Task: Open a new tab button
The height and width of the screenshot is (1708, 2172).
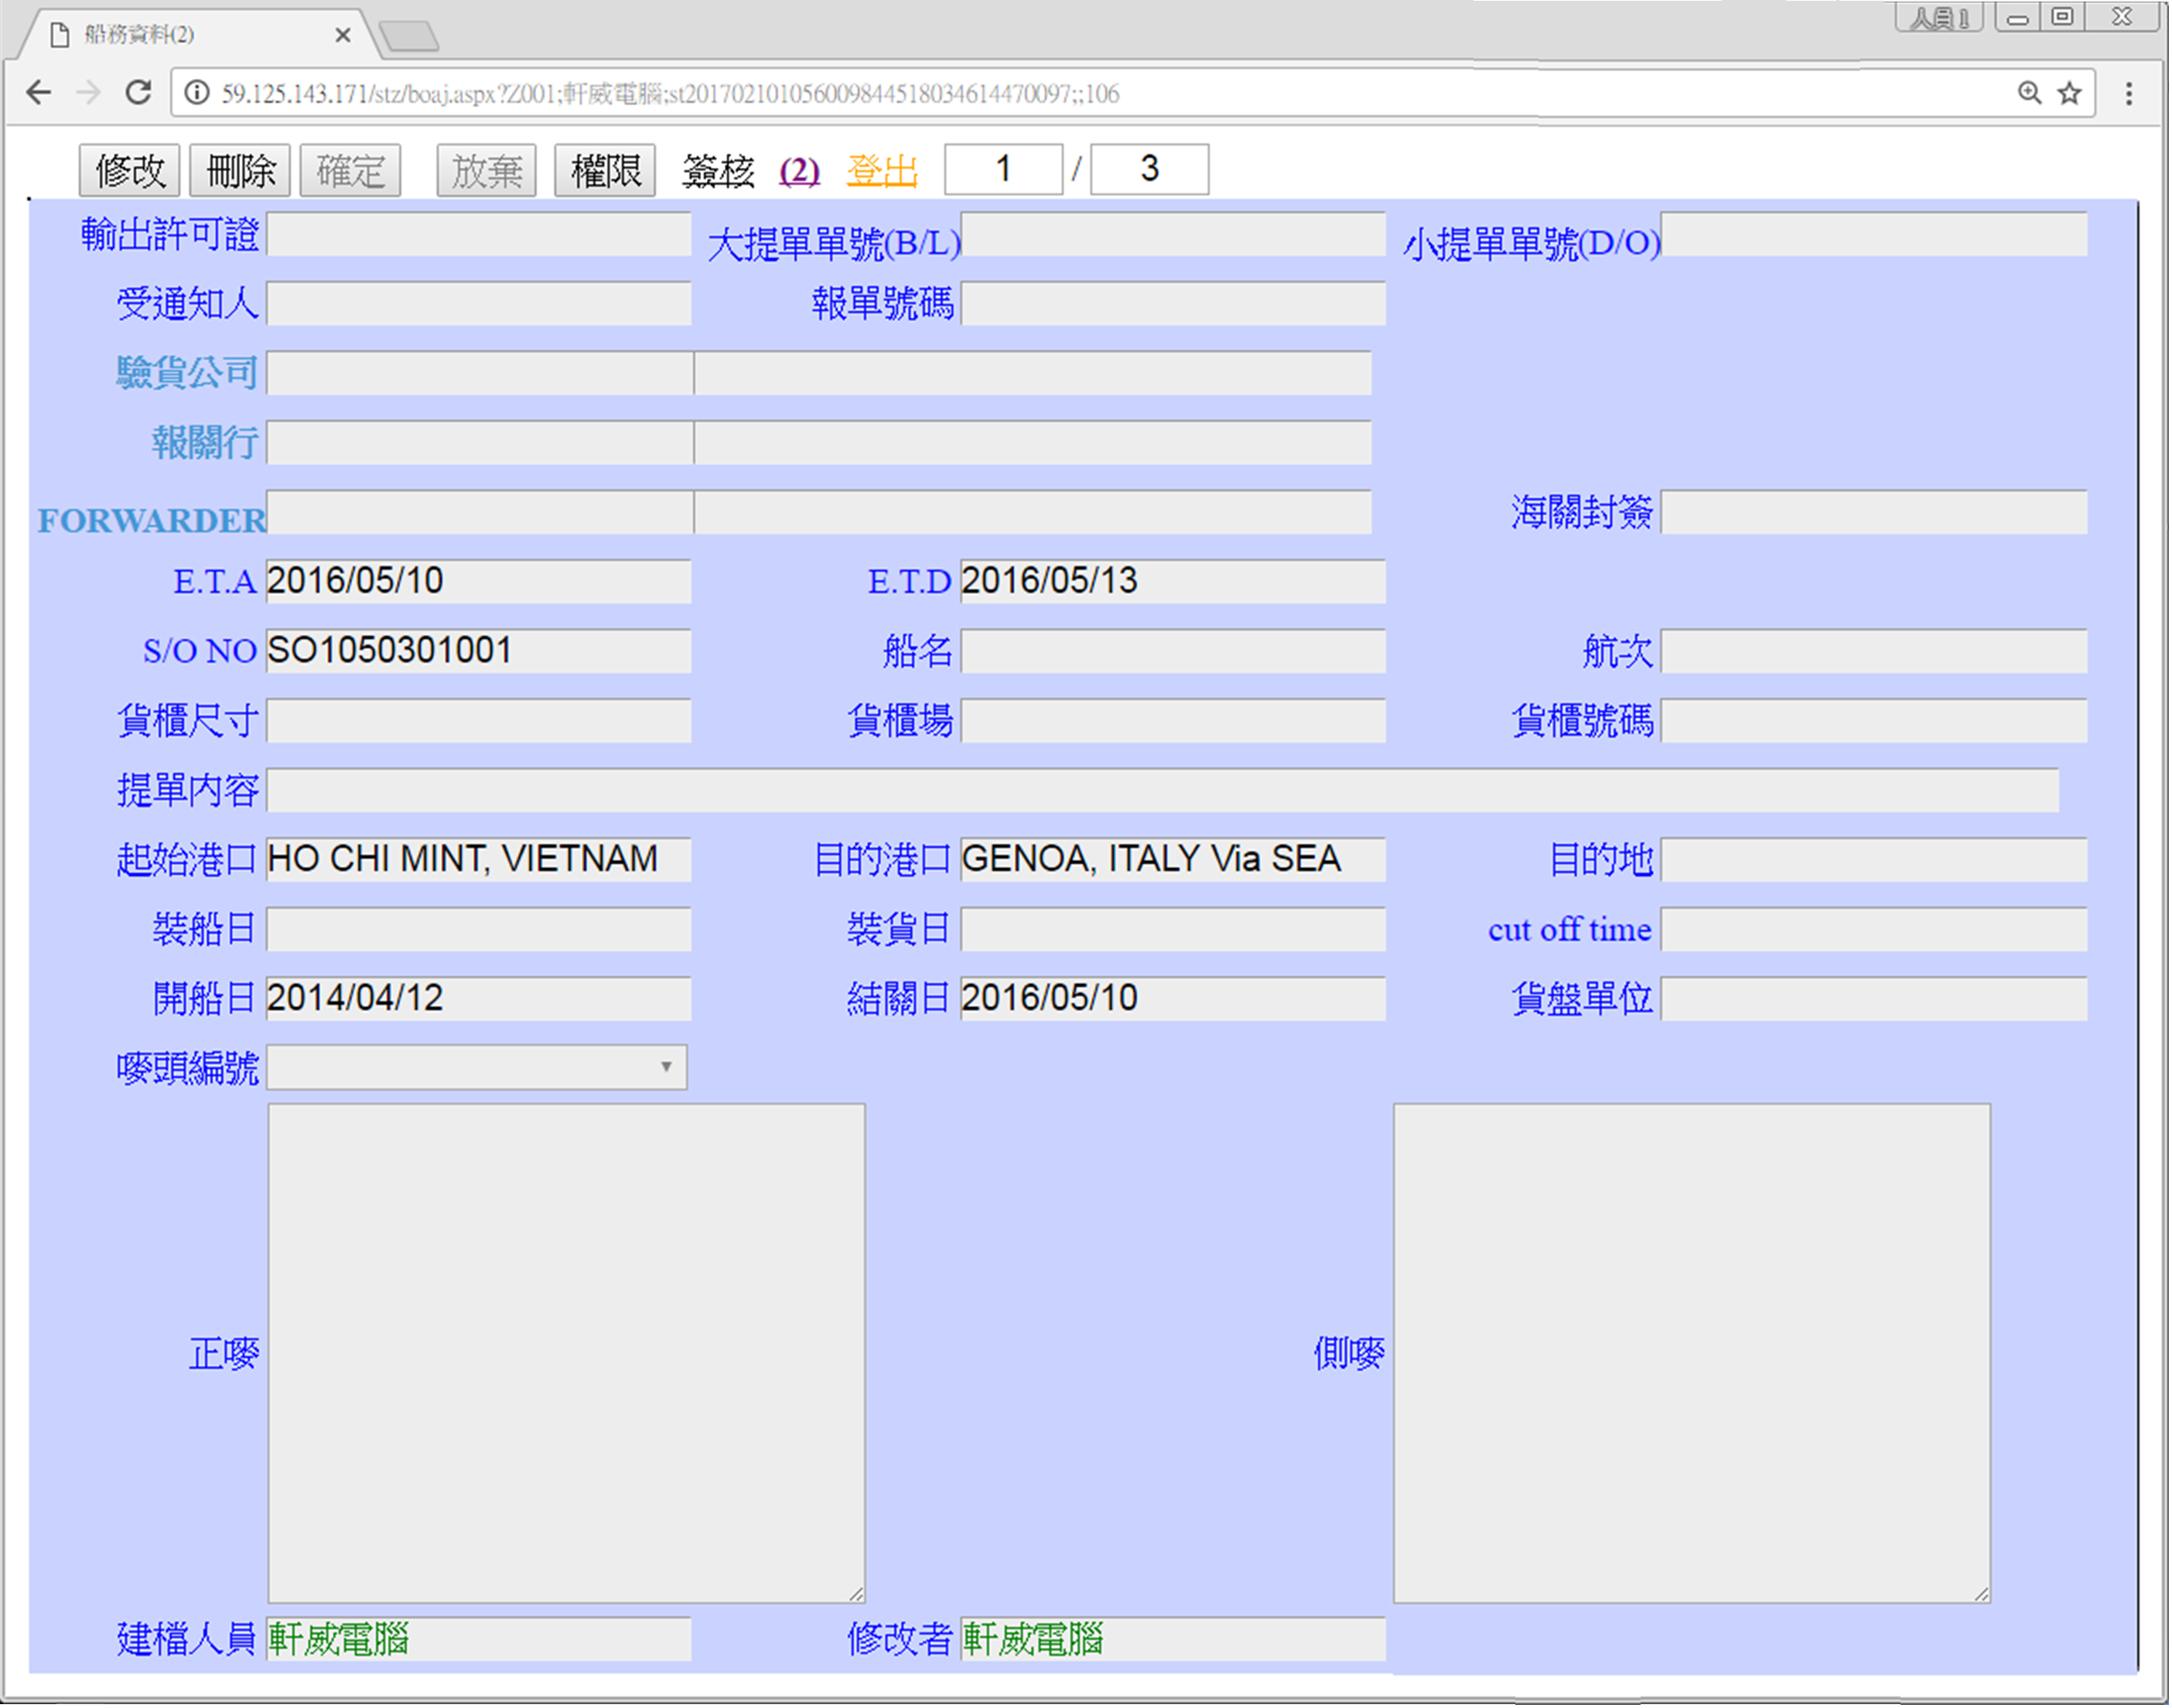Action: pos(409,36)
